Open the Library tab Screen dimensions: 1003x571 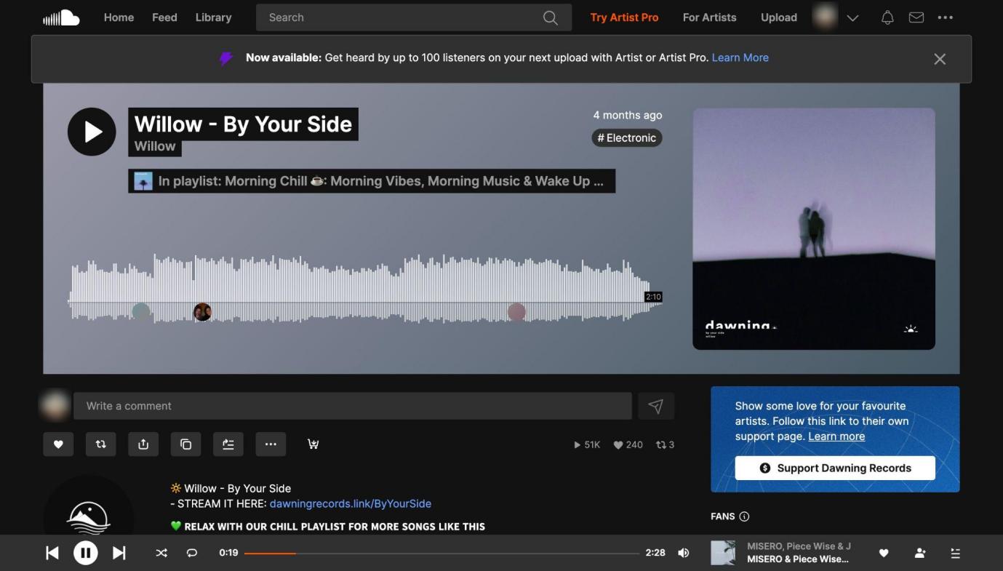coord(213,17)
